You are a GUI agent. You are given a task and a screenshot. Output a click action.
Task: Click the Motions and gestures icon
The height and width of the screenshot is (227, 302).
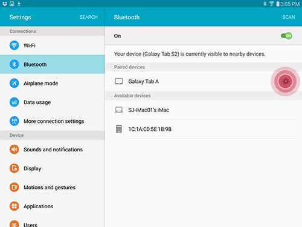(x=14, y=187)
